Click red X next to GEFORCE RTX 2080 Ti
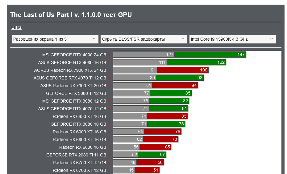The width and height of the screenshot is (287, 174). (x=109, y=155)
